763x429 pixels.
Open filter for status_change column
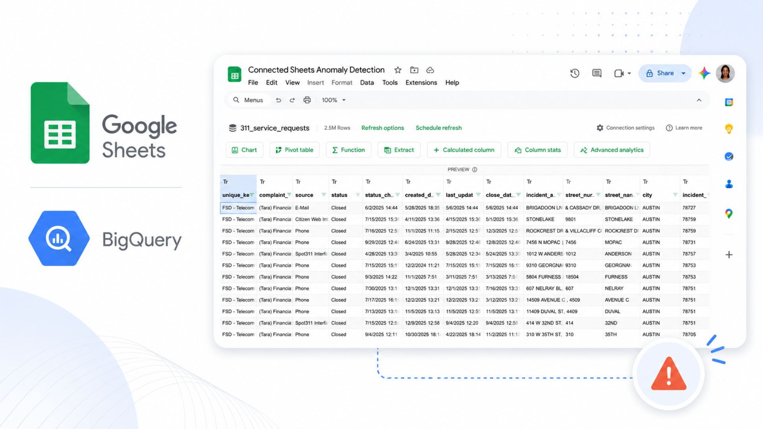pos(397,195)
